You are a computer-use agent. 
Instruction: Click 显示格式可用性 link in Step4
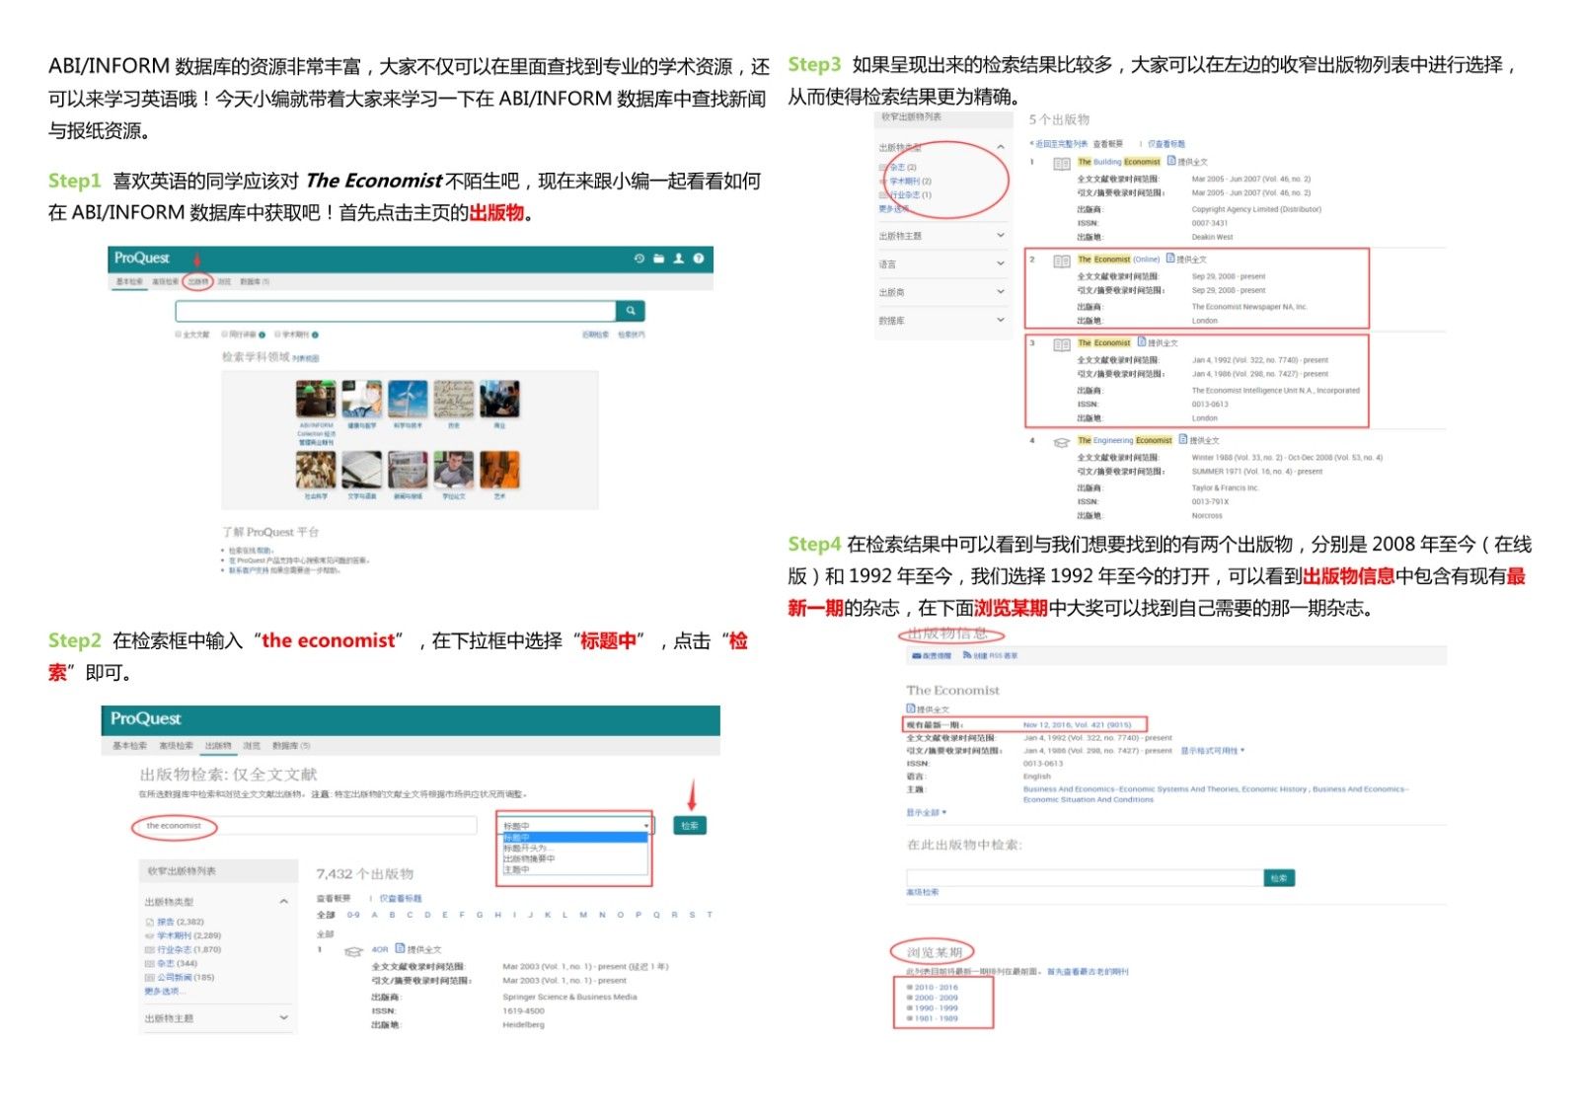tap(1212, 751)
